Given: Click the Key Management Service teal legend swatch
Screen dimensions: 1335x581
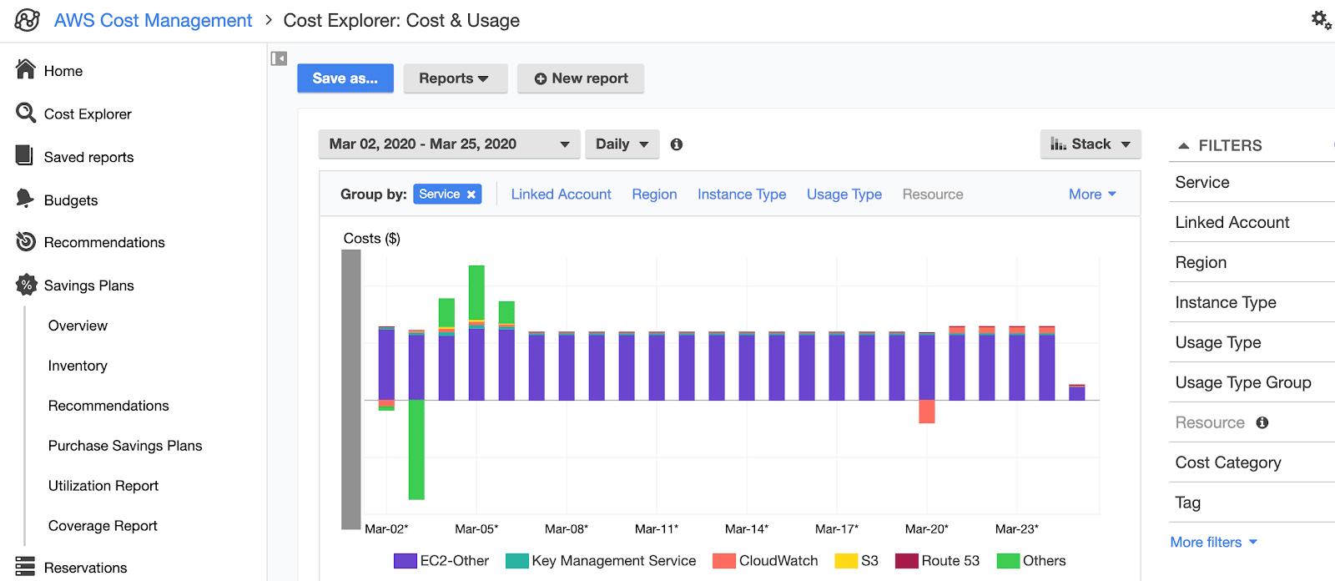Looking at the screenshot, I should pos(517,561).
